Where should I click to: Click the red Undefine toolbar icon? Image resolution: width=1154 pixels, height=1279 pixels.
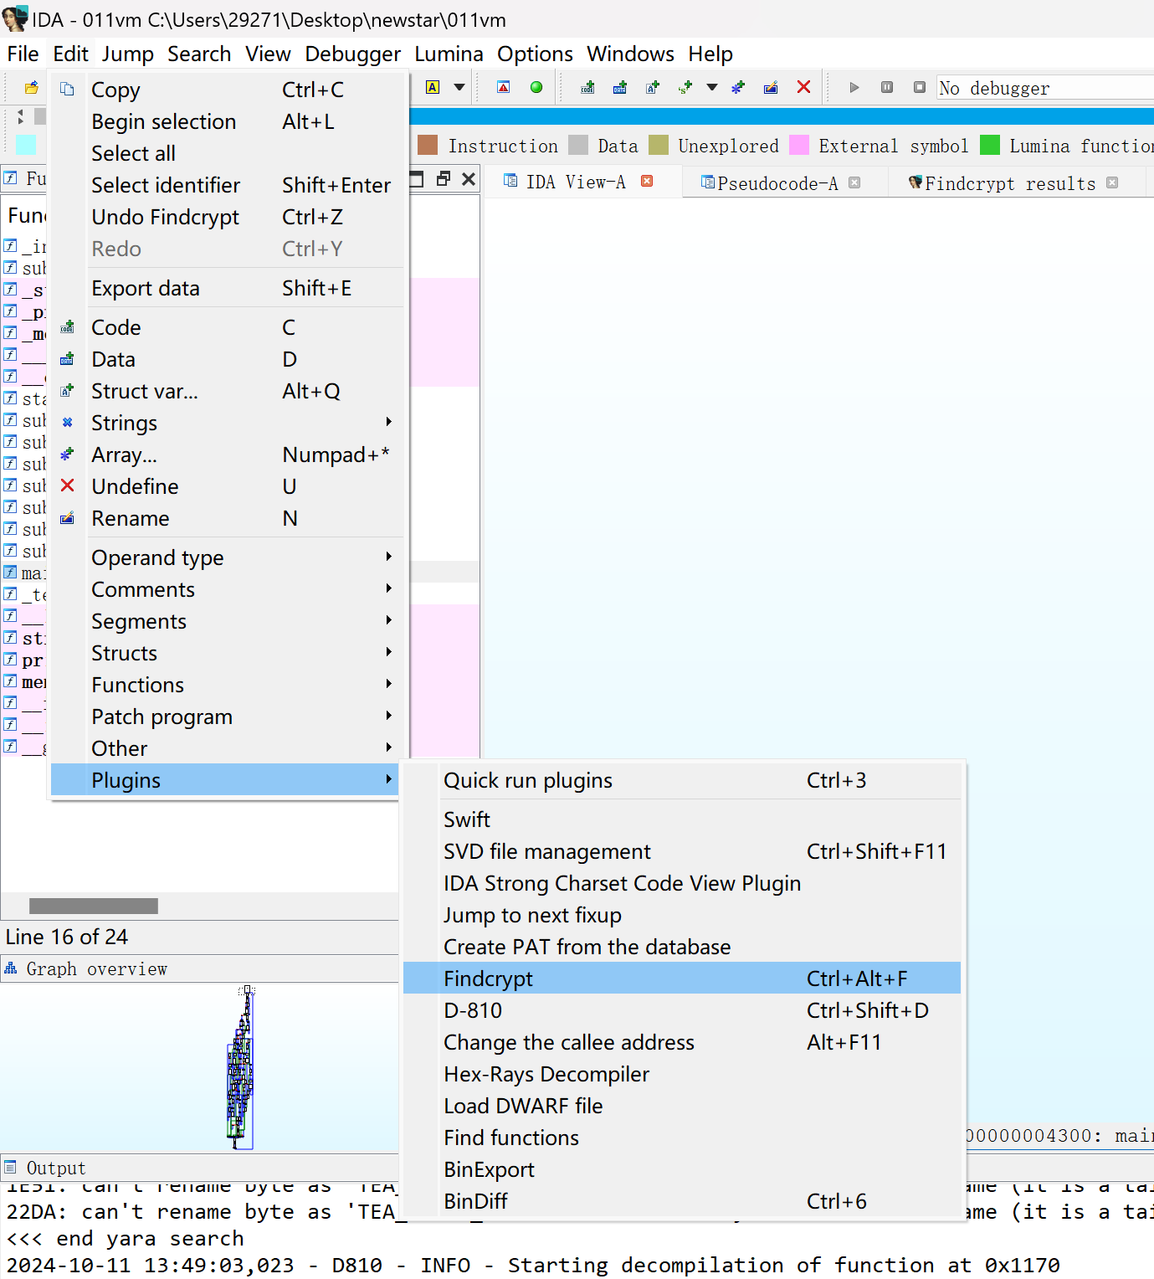(803, 86)
